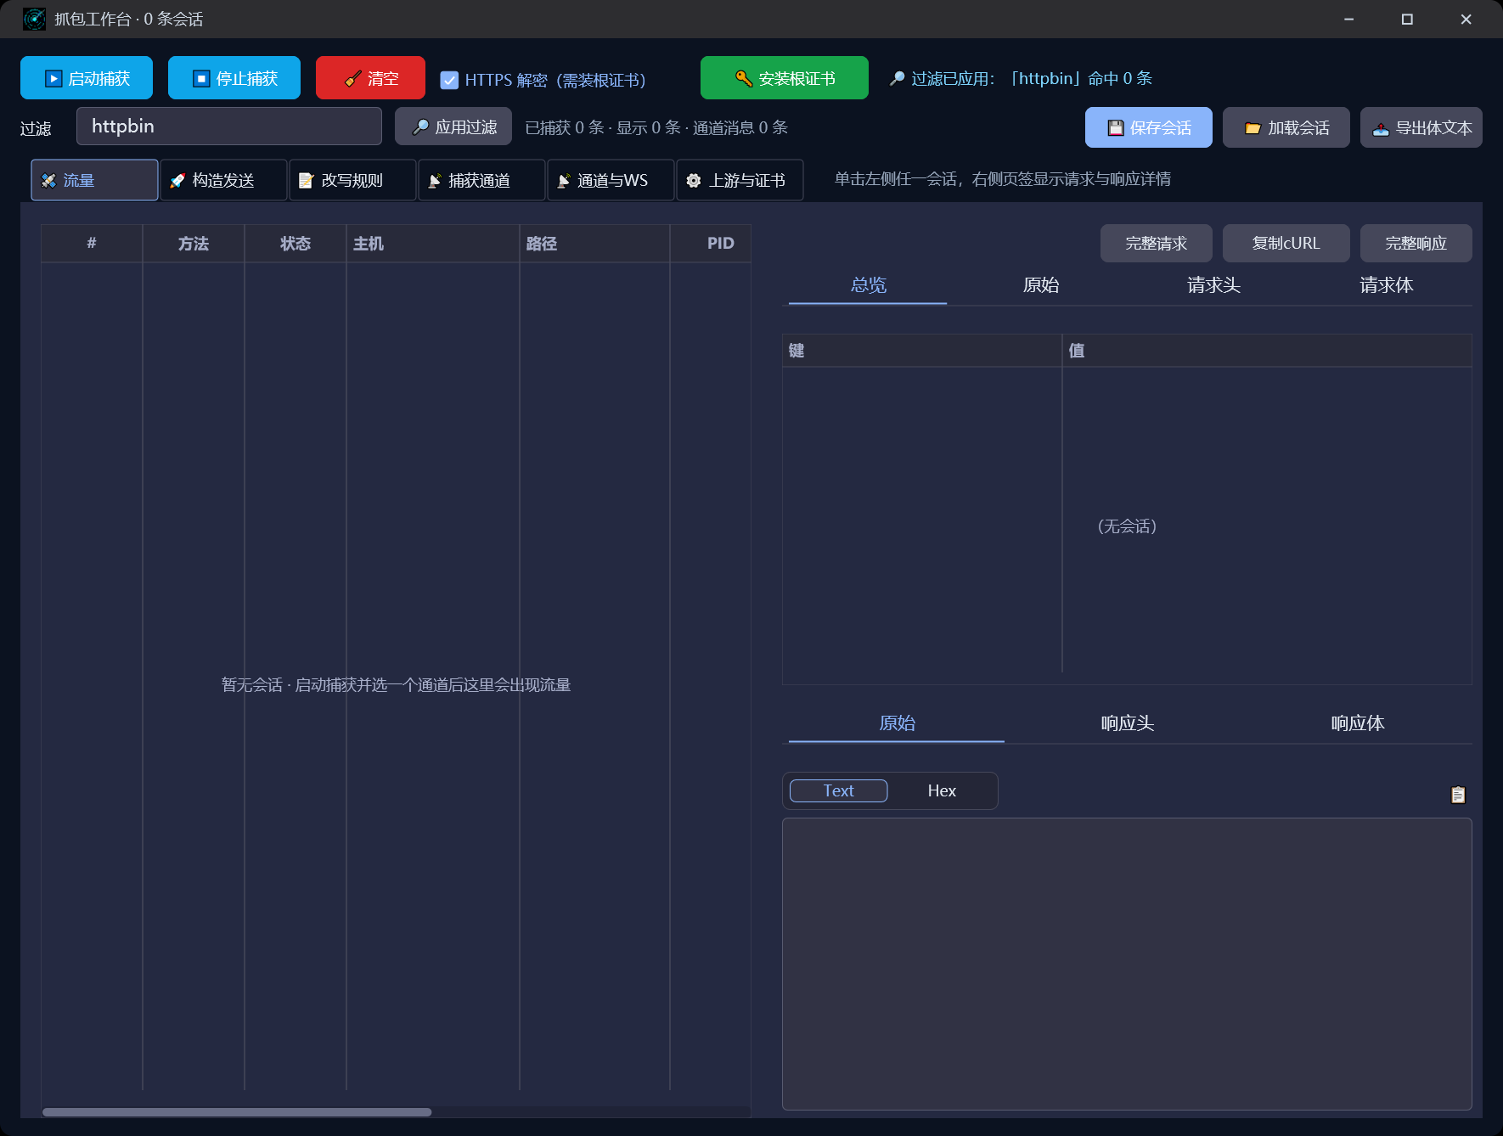Click the 启动捕获 start capture button
This screenshot has height=1136, width=1503.
(x=87, y=78)
